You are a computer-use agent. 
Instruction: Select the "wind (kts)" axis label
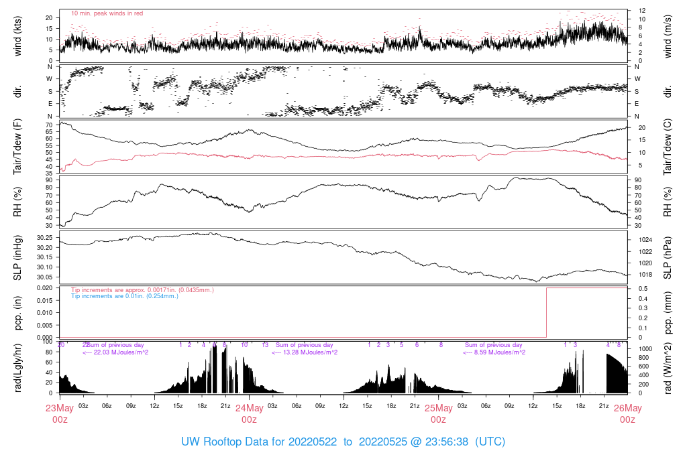17,36
